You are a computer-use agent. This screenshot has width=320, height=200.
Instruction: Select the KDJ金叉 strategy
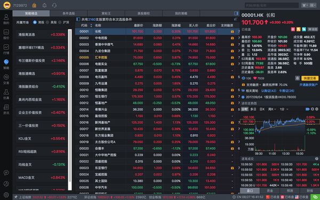[42, 139]
